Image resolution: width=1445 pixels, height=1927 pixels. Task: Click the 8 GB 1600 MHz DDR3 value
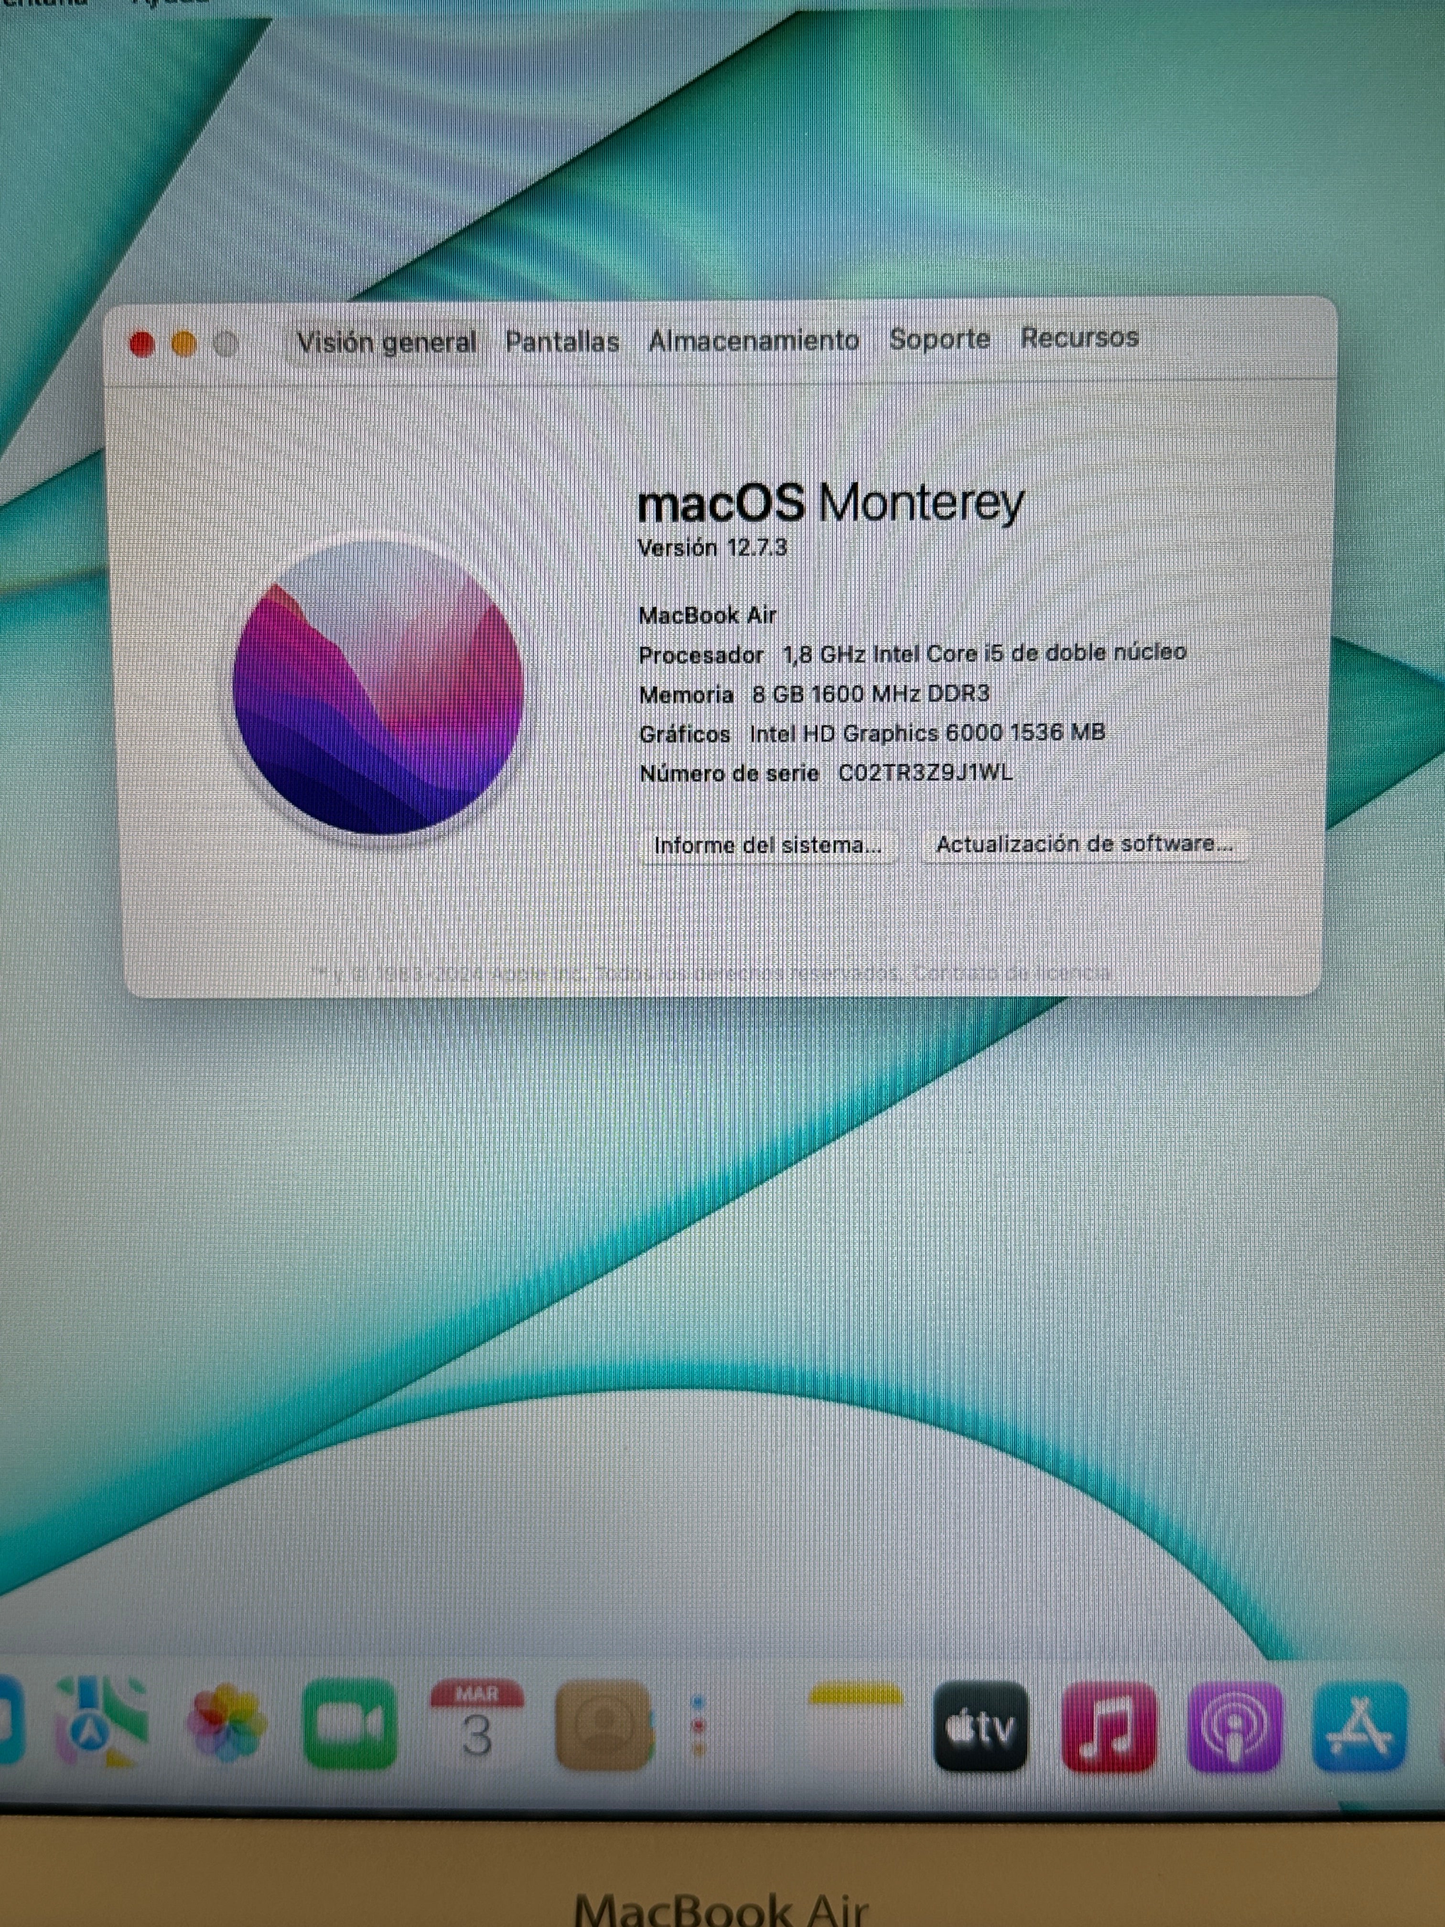(871, 693)
